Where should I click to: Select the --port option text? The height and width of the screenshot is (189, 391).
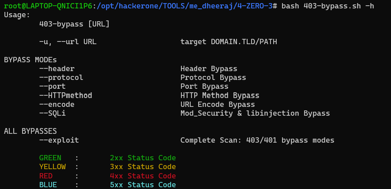point(53,87)
